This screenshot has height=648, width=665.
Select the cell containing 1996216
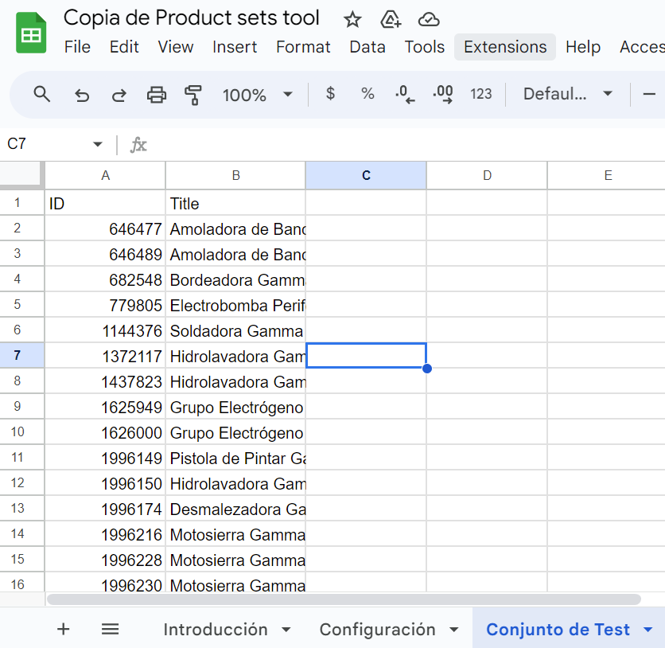click(105, 534)
